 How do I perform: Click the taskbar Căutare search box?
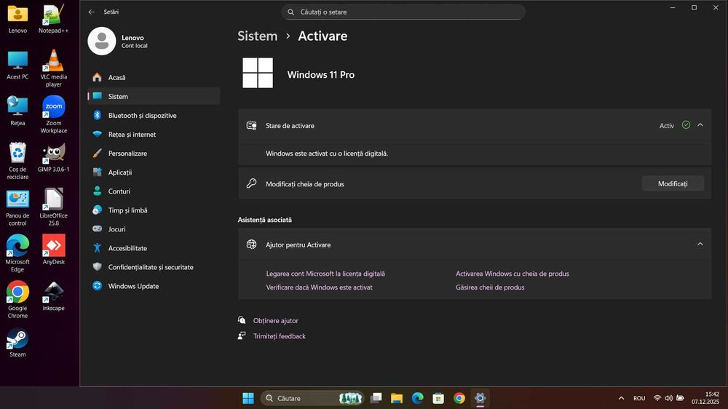(x=312, y=398)
